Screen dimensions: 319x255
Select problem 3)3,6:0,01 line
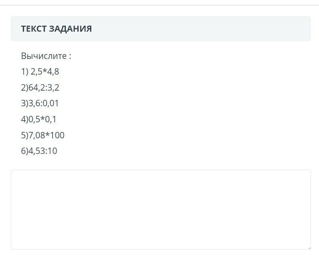pos(40,103)
